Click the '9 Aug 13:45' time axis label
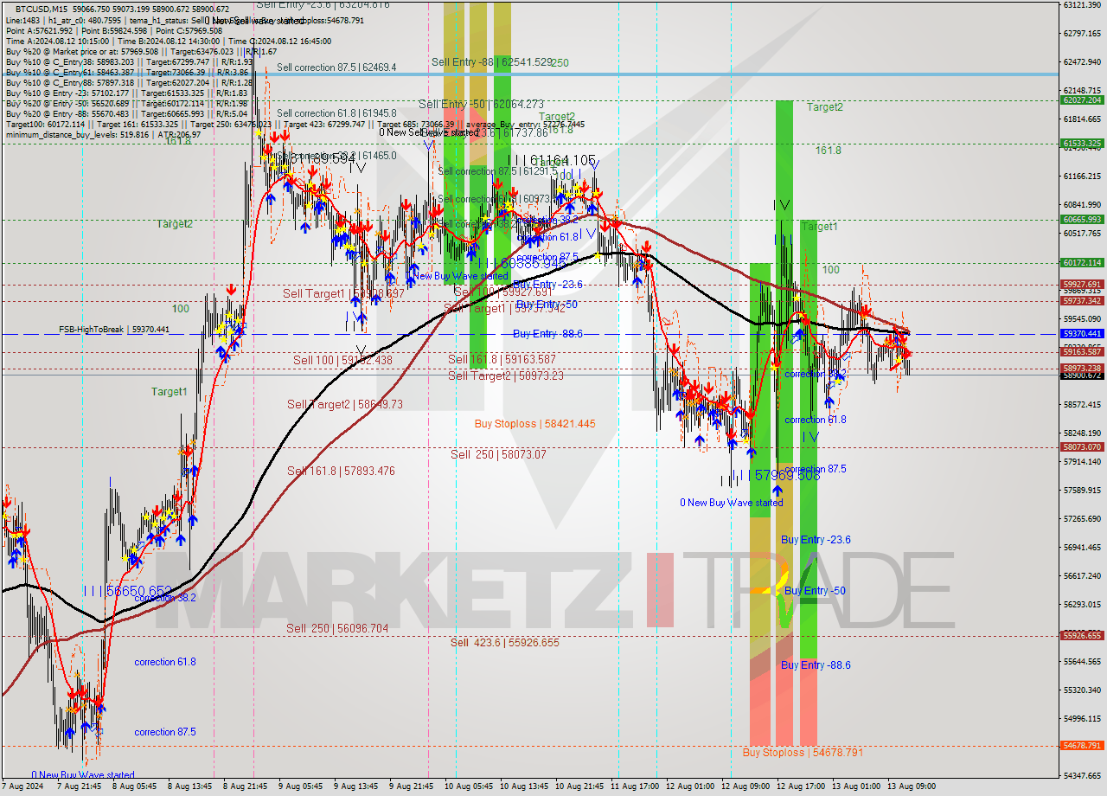 (356, 786)
